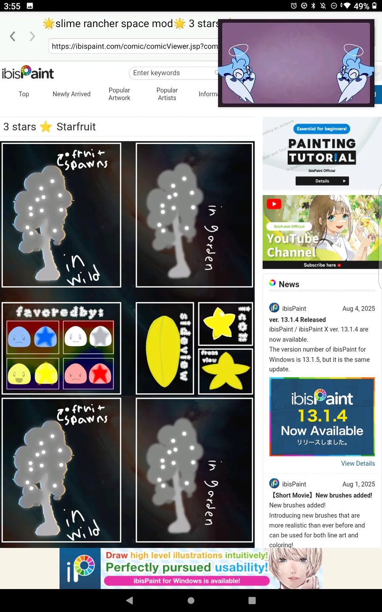Open the Popular Artwork tab
Viewport: 382px width, 612px height.
[119, 94]
